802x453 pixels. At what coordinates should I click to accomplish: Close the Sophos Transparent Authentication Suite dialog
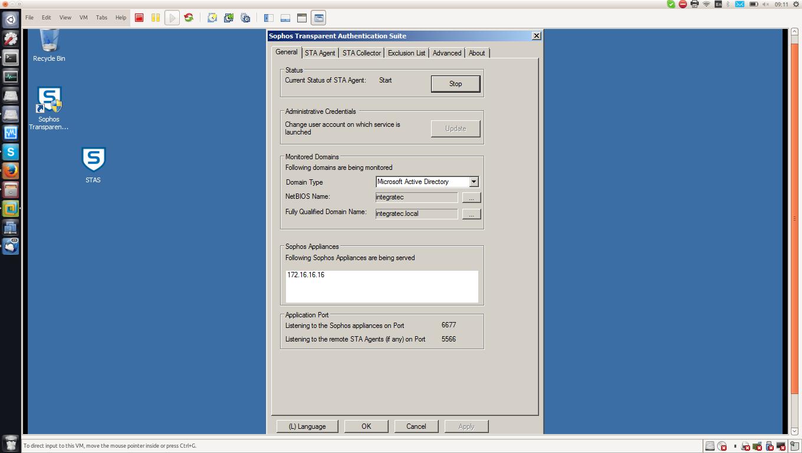pos(536,36)
